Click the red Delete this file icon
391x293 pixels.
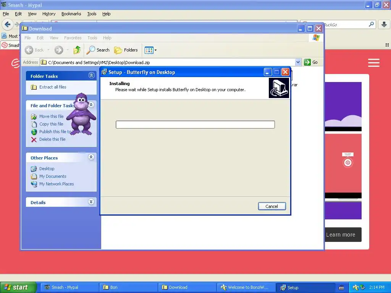pyautogui.click(x=34, y=140)
